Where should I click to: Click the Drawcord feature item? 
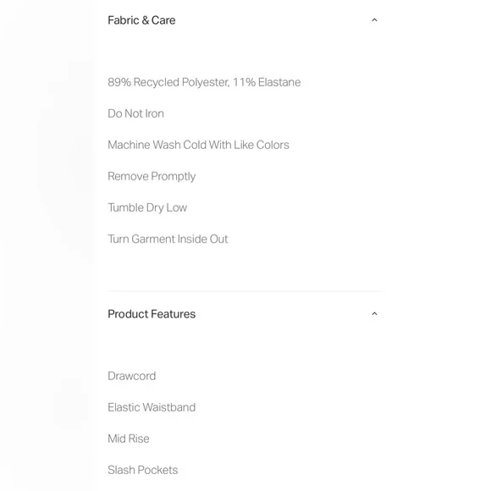(x=132, y=376)
